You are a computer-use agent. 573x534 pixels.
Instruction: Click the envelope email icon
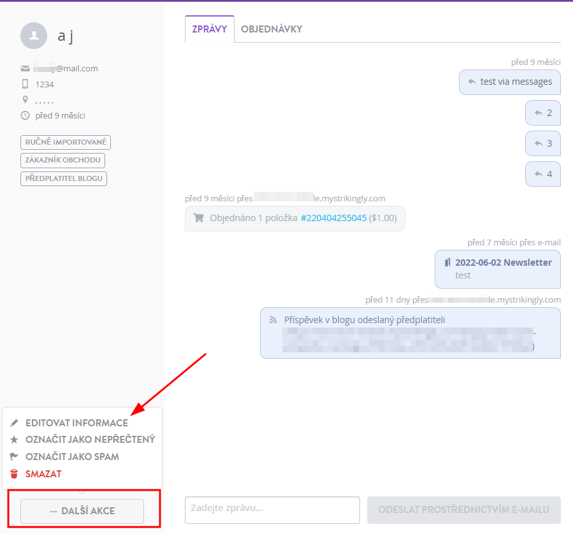click(25, 69)
